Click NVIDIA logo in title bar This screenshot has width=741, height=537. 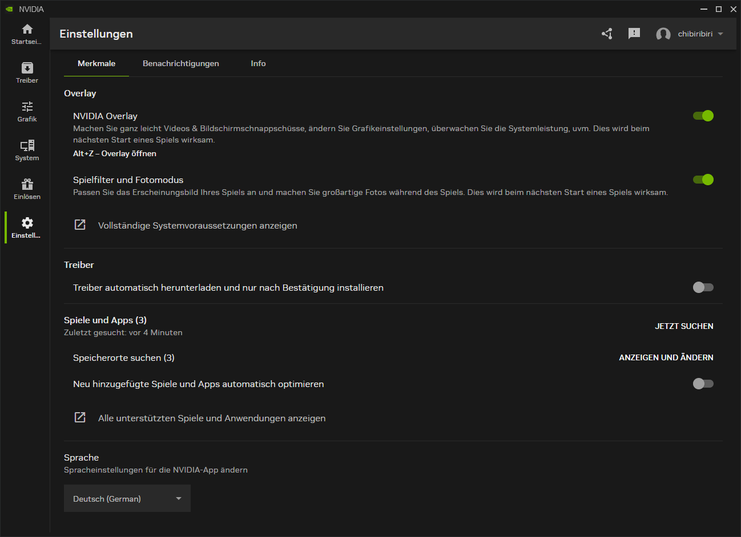pos(9,9)
